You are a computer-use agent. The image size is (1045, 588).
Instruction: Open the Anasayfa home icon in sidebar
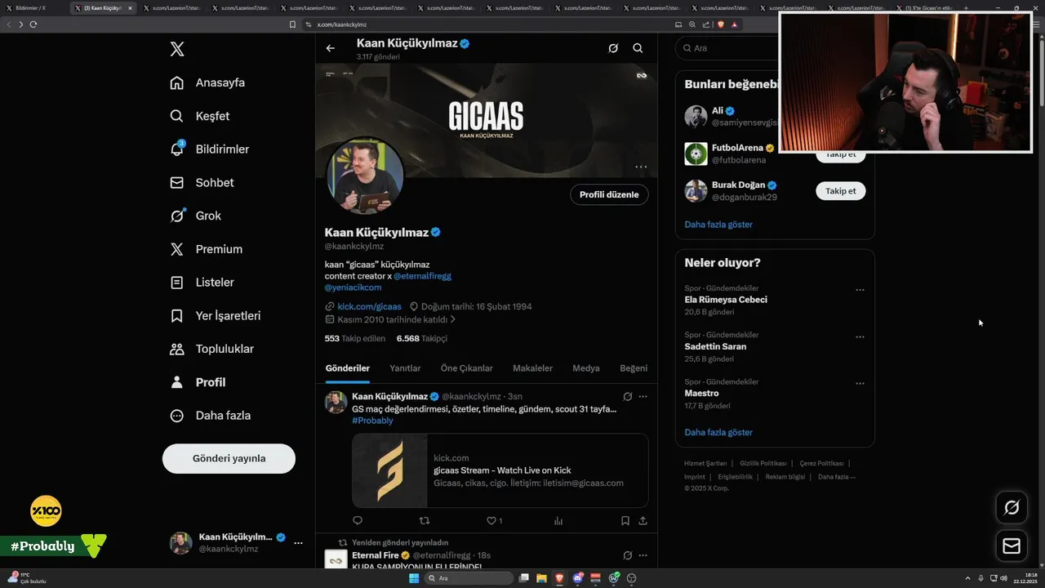[176, 82]
